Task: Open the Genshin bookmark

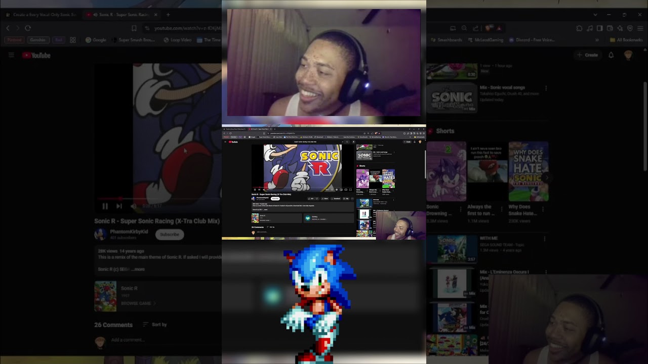Action: pos(37,40)
